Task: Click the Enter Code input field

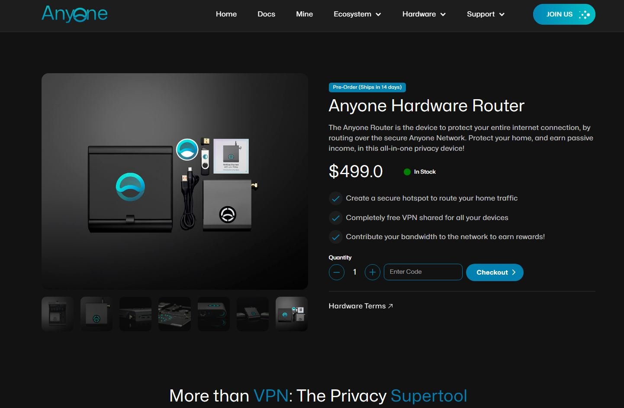Action: pos(423,272)
